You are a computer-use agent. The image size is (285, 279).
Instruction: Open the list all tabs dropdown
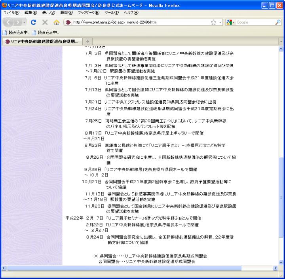281,42
